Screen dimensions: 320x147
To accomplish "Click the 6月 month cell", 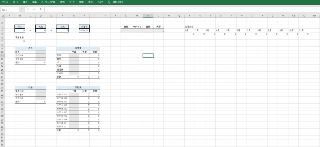I will point(242,30).
